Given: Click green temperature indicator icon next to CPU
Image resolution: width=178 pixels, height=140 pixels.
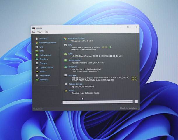Looking at the screenshot, I should click(110, 47).
